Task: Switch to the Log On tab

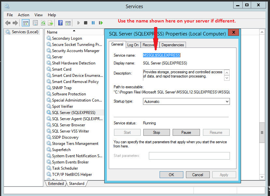Action: 133,45
